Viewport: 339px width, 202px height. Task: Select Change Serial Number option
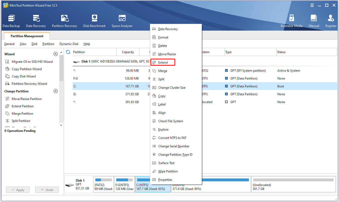tap(176, 146)
